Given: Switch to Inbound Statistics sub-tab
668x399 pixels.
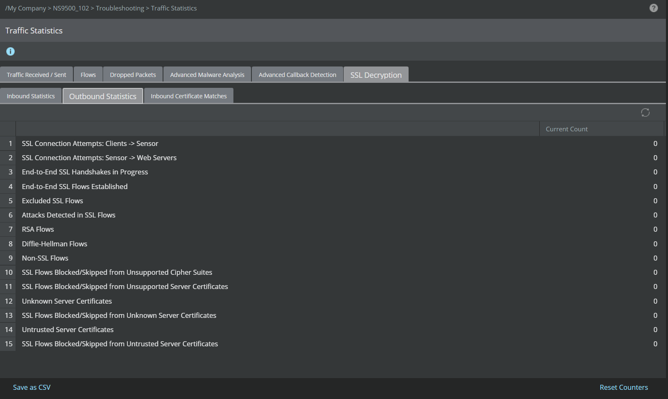Looking at the screenshot, I should click(x=31, y=96).
